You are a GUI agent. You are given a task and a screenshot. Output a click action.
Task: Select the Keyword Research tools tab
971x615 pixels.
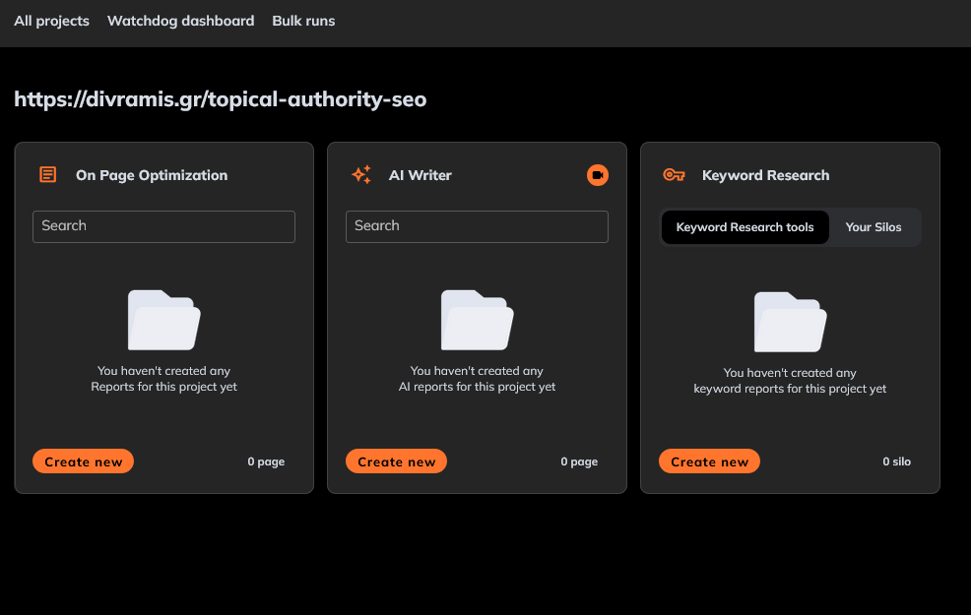(744, 226)
